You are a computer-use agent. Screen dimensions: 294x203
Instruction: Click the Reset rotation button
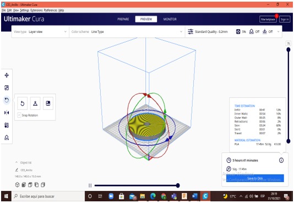[23, 103]
